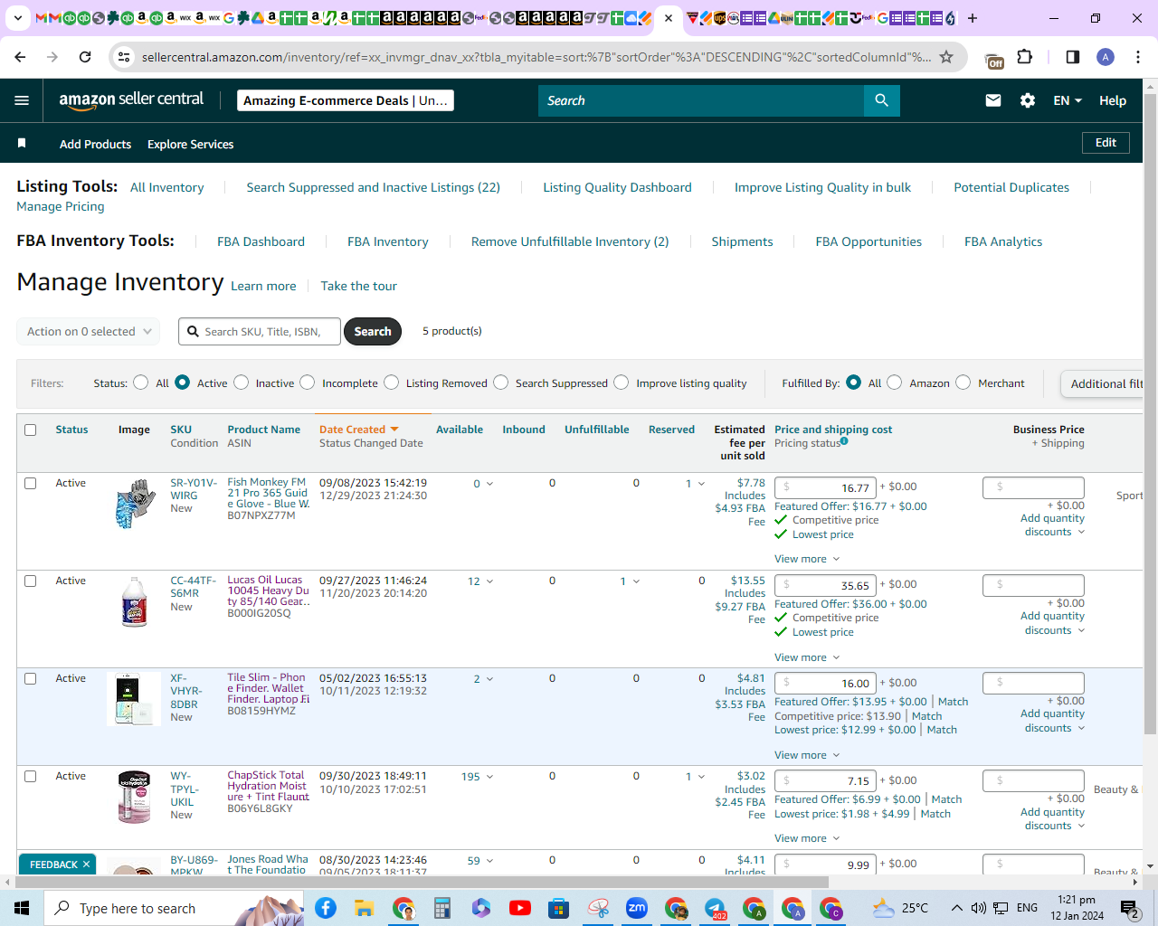The height and width of the screenshot is (926, 1158).
Task: Launch Calculator from the taskbar
Action: (442, 908)
